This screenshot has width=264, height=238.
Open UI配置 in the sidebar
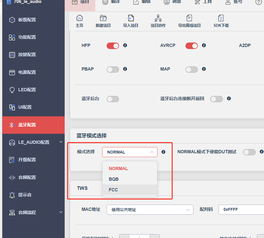coord(33,107)
